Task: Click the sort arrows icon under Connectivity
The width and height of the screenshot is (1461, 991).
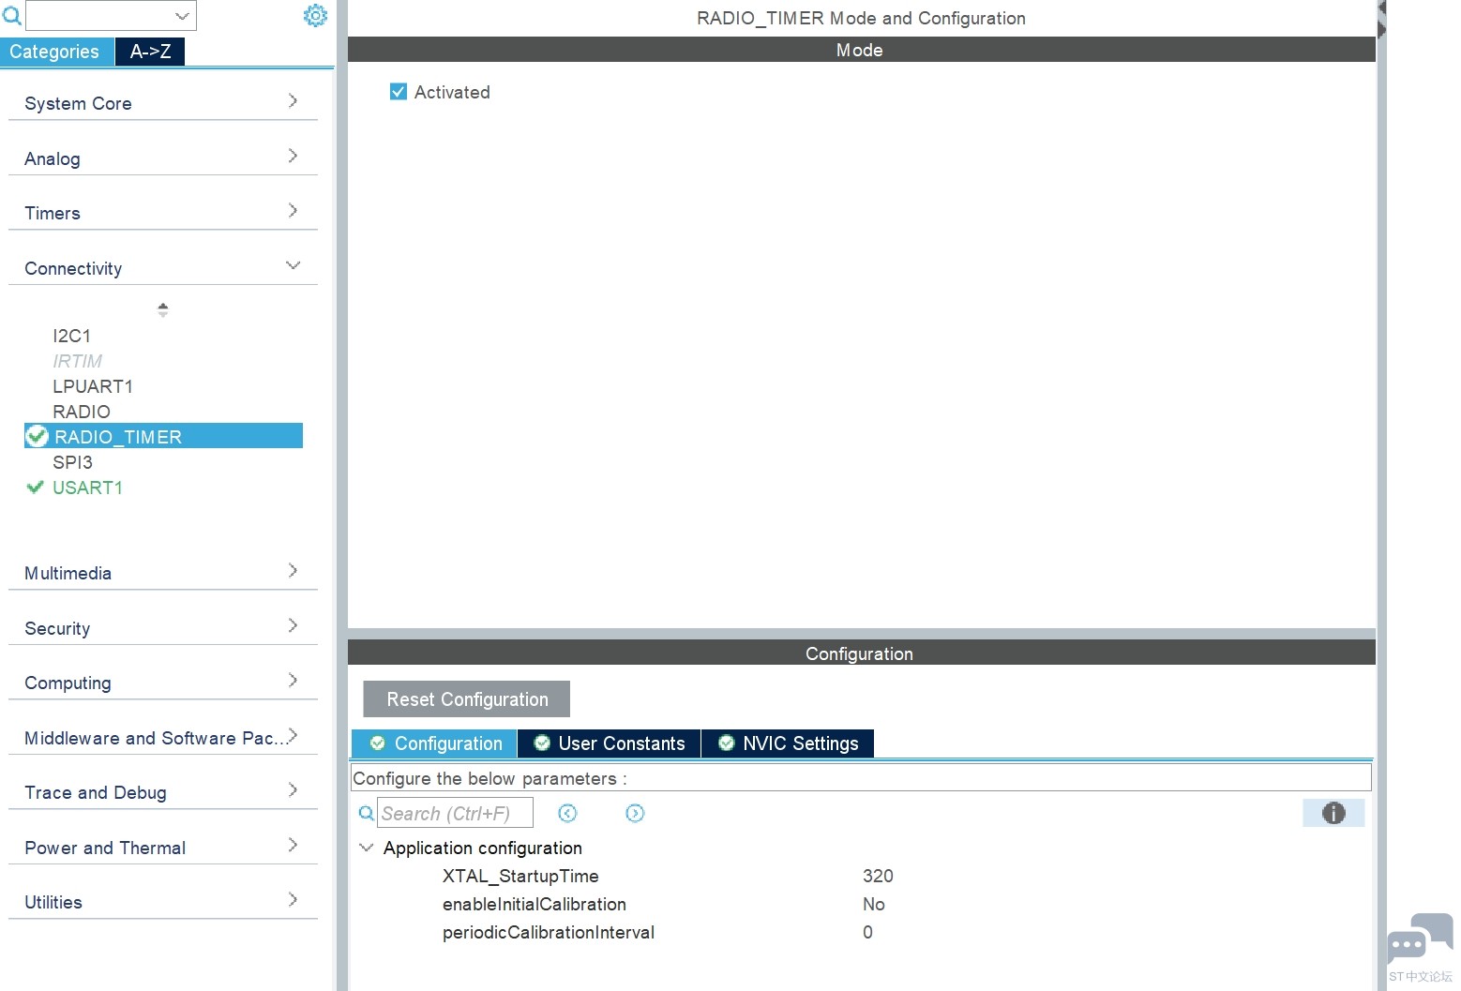Action: click(163, 309)
